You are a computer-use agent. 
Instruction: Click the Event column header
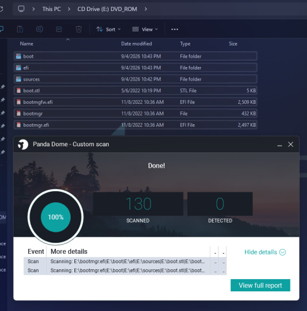tap(36, 251)
